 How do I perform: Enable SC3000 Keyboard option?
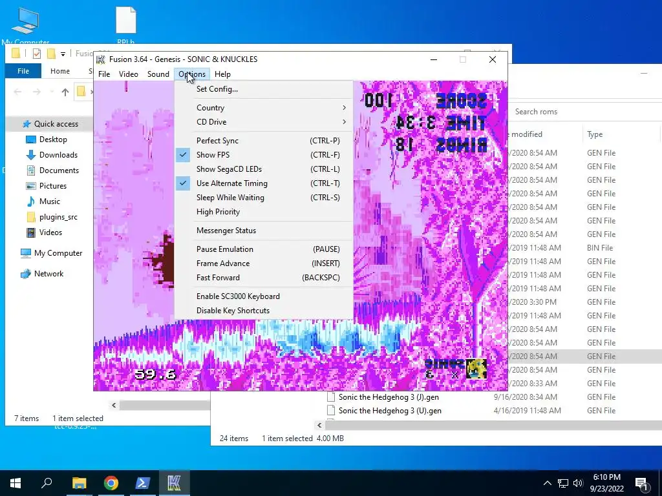[264, 296]
